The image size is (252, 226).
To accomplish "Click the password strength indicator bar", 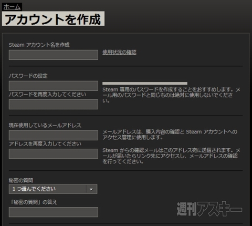I will (x=145, y=84).
